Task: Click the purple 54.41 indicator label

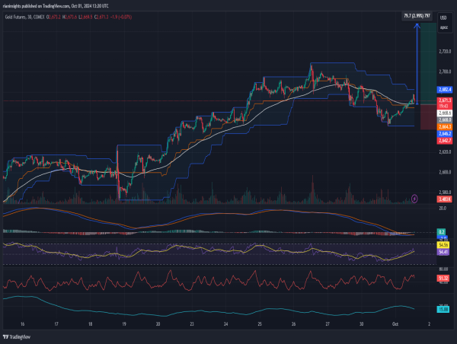Action: 443,252
